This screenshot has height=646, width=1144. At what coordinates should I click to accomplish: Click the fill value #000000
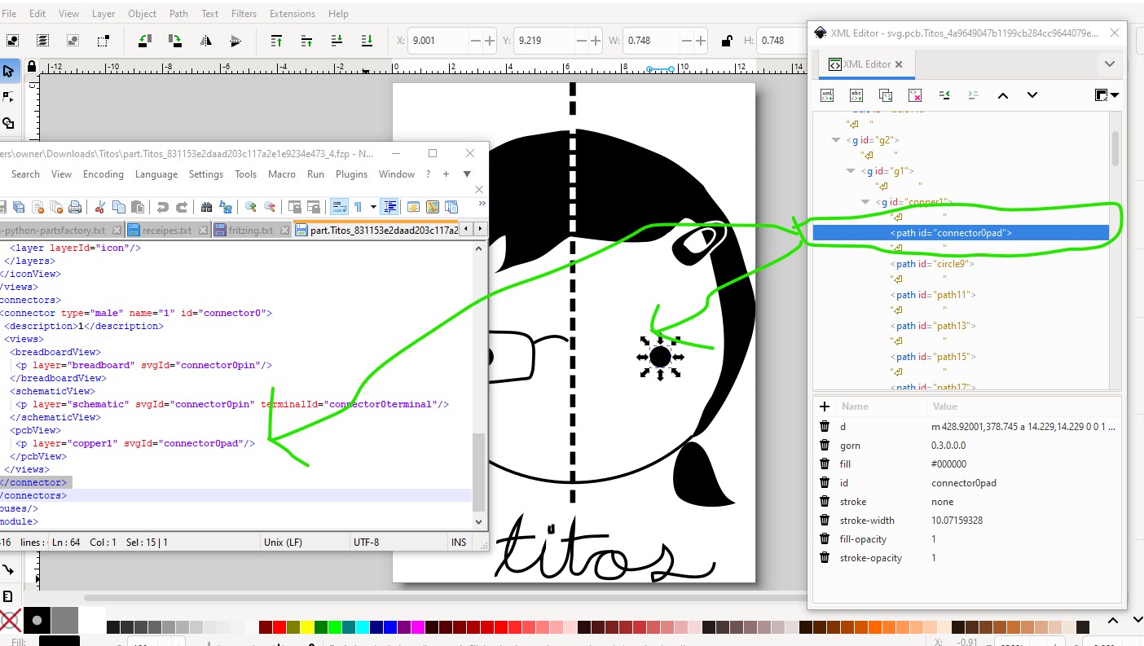(x=948, y=464)
